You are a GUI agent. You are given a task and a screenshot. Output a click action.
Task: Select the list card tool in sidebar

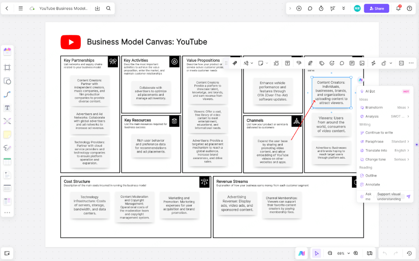7,188
